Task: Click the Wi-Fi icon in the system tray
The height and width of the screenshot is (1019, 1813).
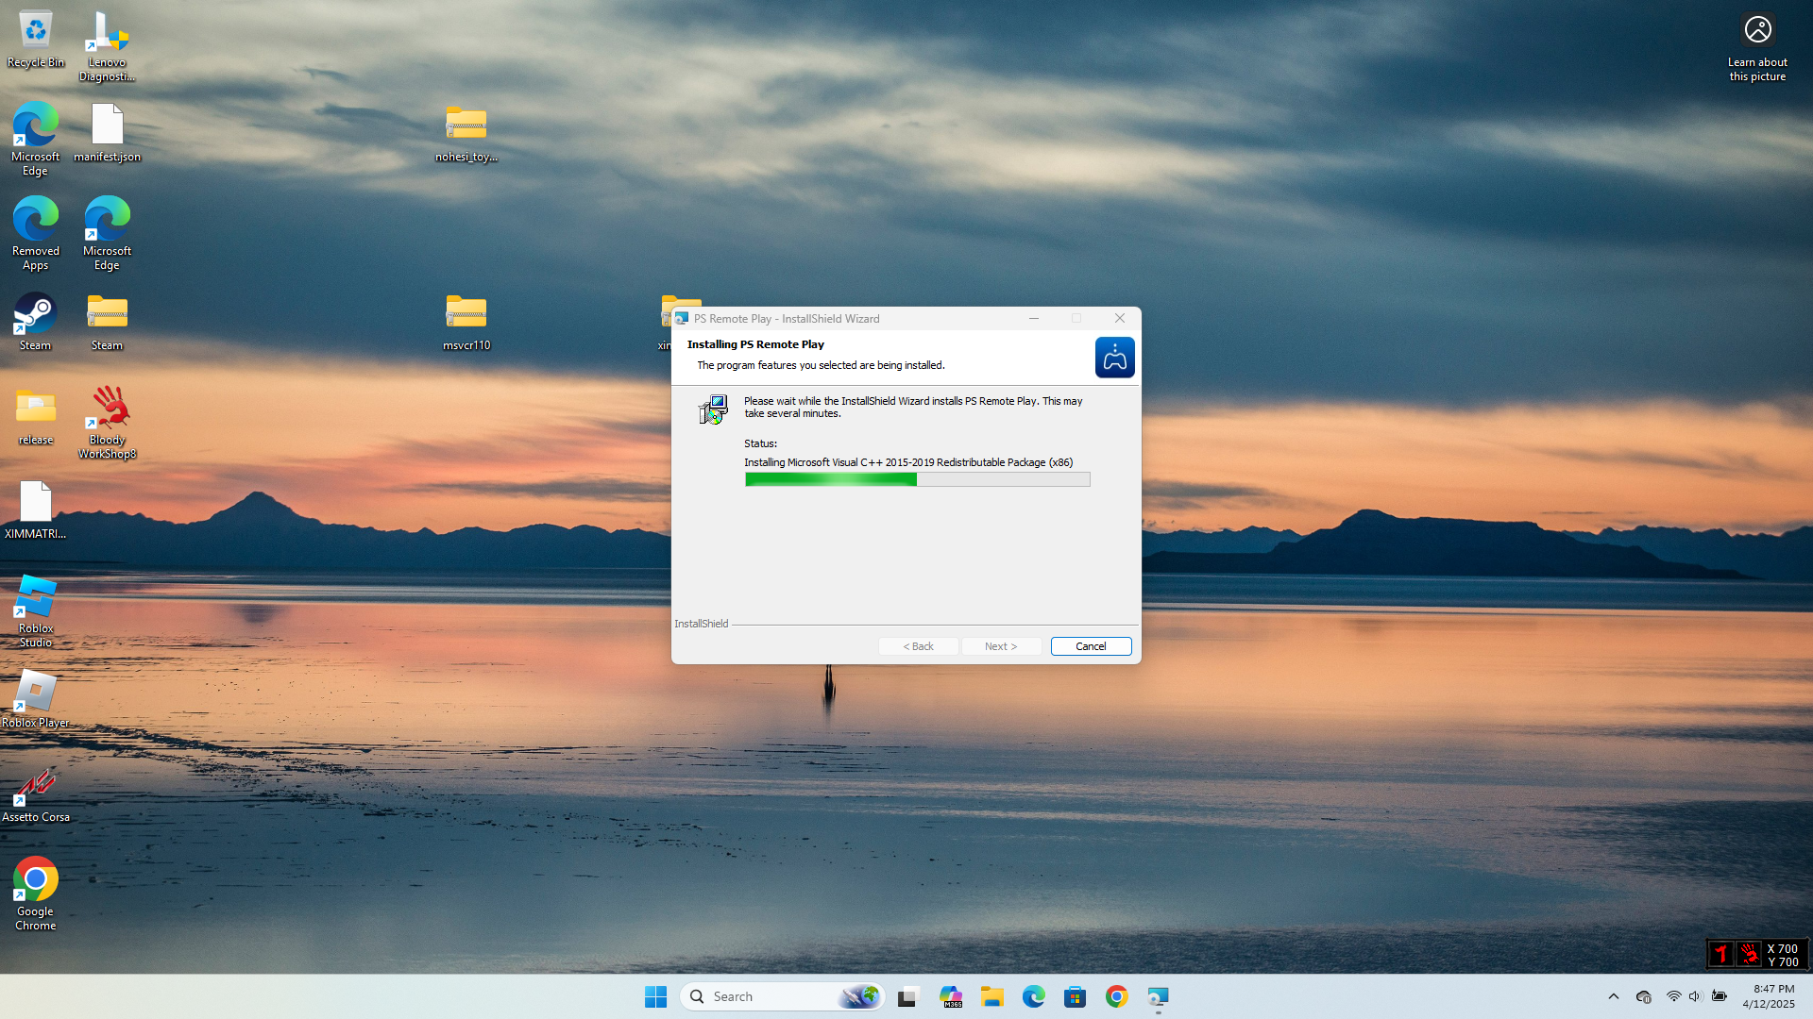Action: (x=1673, y=996)
